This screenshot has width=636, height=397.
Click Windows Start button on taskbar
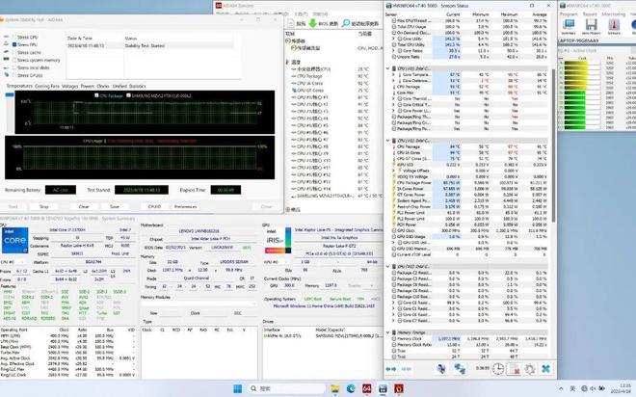pyautogui.click(x=237, y=388)
